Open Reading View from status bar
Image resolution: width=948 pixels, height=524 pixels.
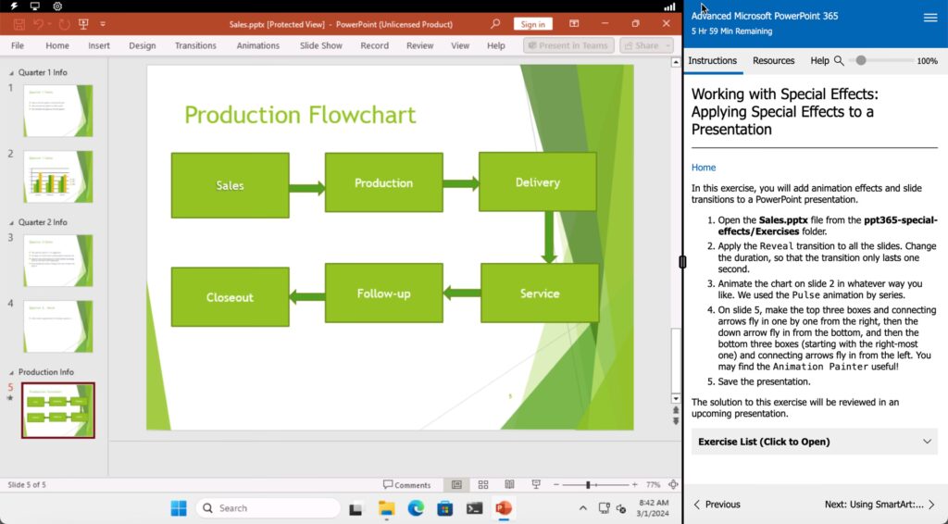pos(509,484)
